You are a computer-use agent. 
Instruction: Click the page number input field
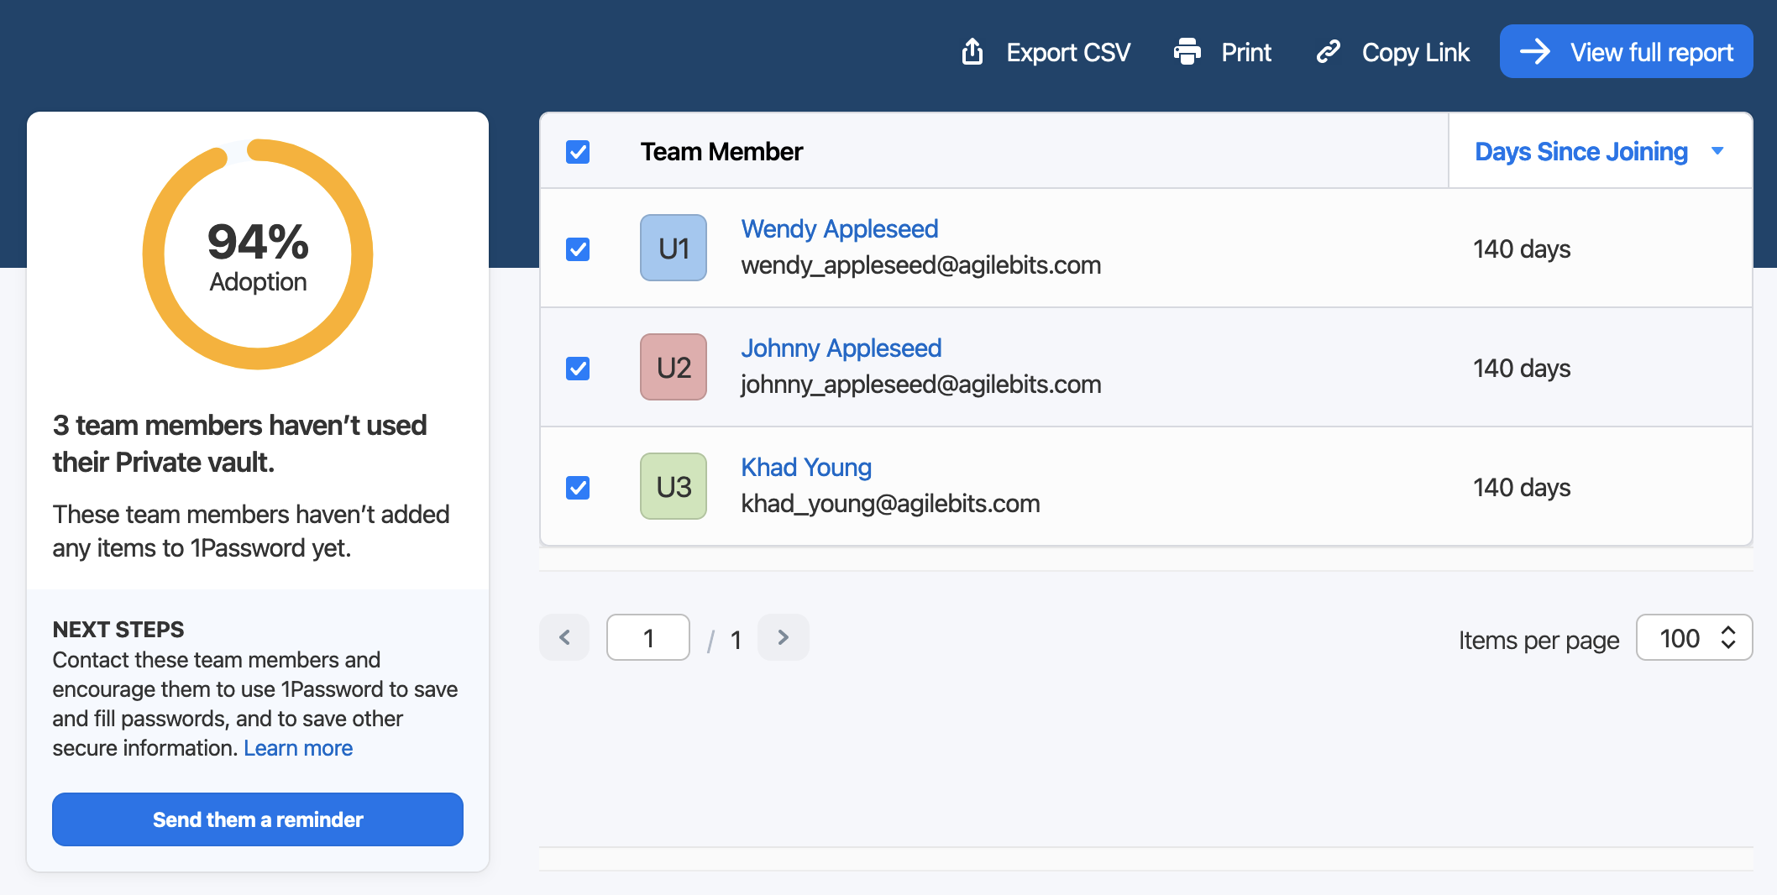(x=647, y=637)
